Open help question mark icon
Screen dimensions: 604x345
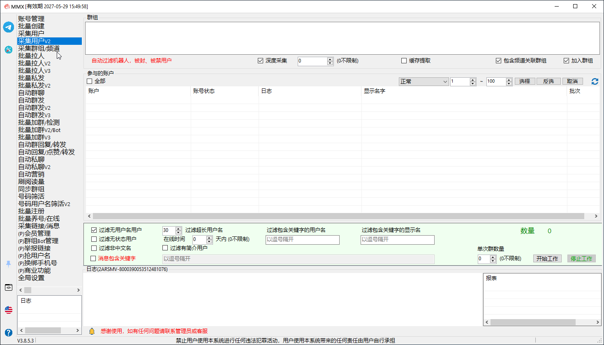click(9, 332)
